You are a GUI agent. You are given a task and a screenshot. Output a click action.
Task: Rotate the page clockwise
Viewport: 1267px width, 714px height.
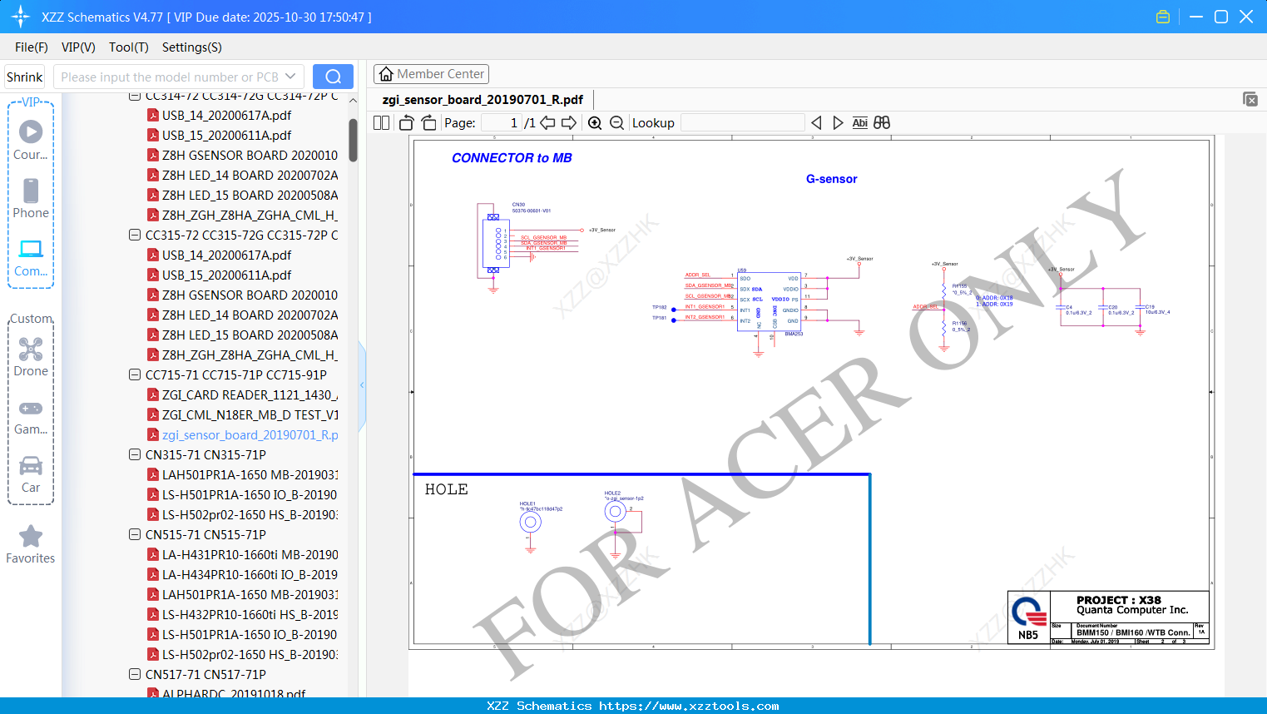click(428, 122)
